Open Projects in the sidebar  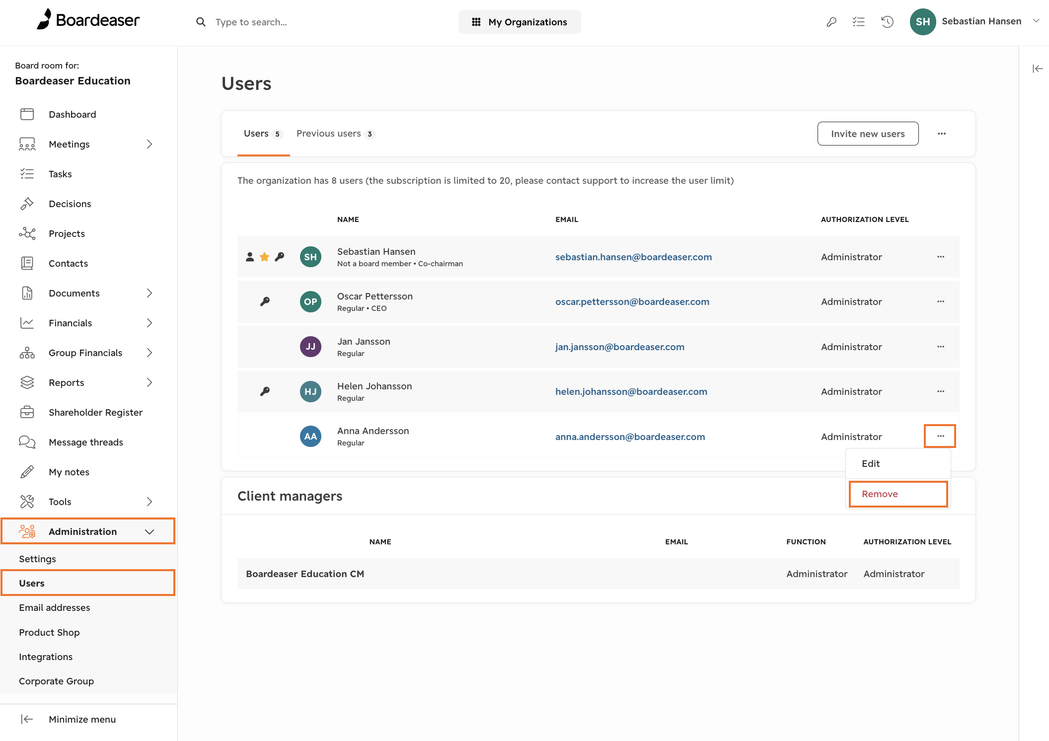[x=67, y=233]
